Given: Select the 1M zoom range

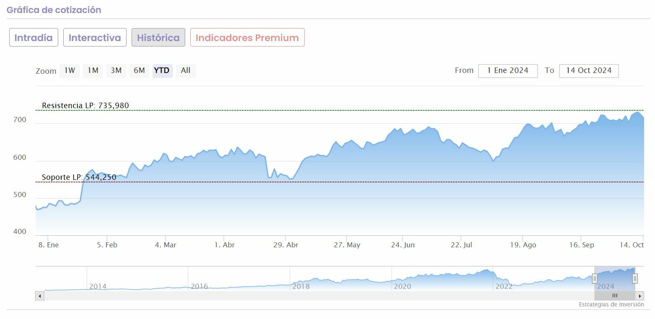Looking at the screenshot, I should (x=93, y=70).
